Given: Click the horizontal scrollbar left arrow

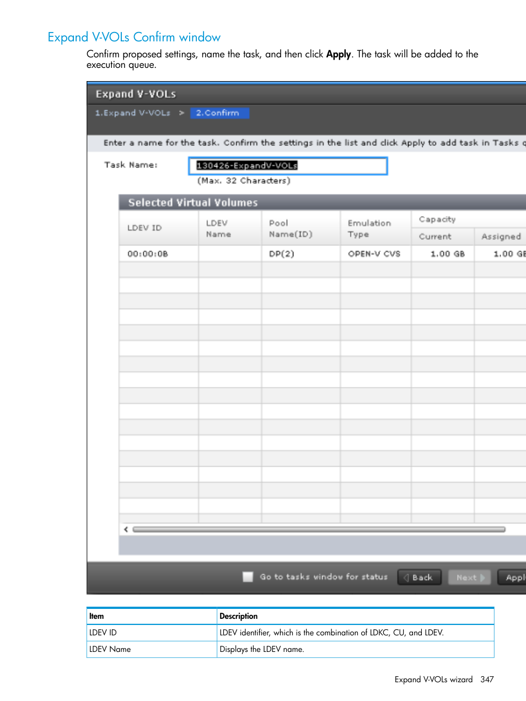Looking at the screenshot, I should pyautogui.click(x=126, y=529).
